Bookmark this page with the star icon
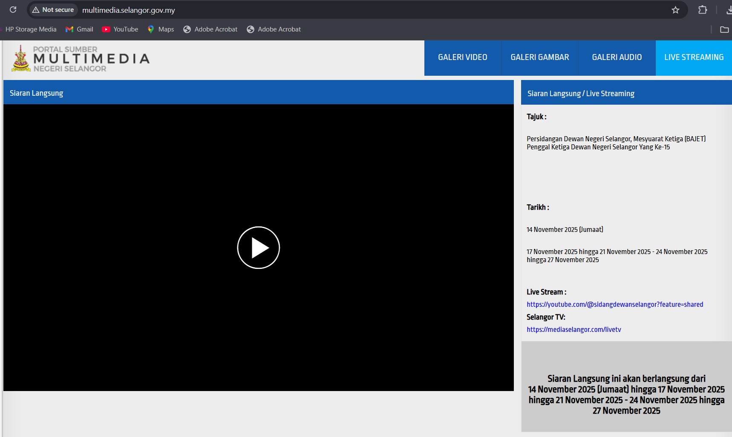 coord(675,10)
